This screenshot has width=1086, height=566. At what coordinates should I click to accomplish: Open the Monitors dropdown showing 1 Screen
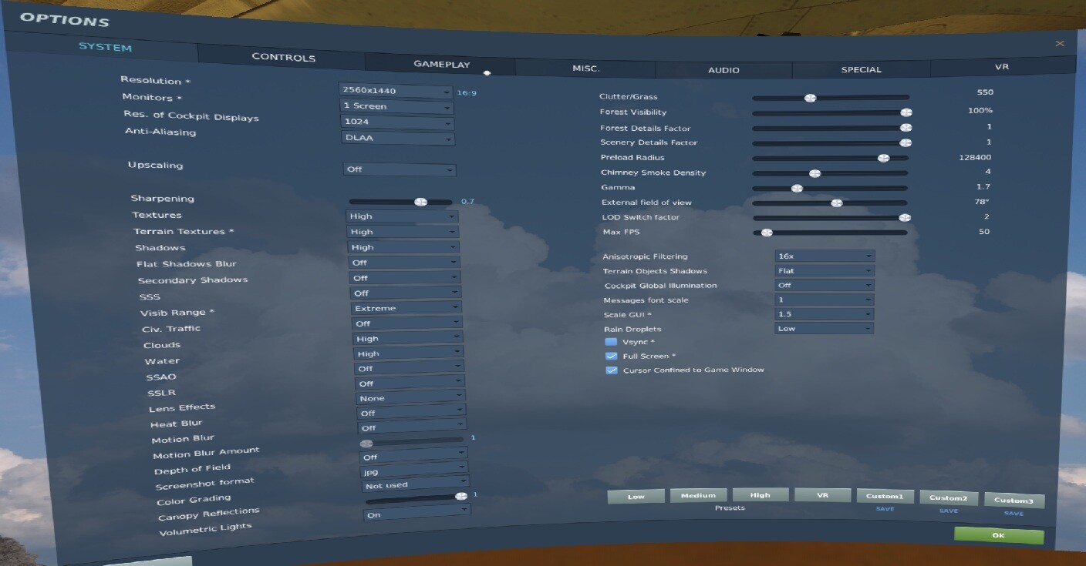[x=396, y=106]
